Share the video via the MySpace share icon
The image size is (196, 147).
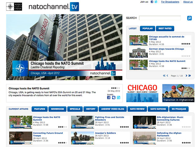(114, 97)
